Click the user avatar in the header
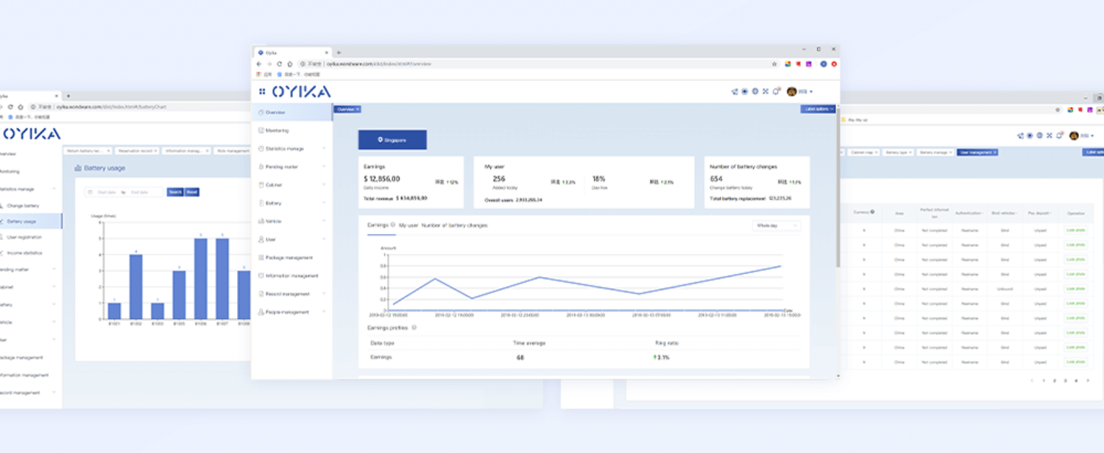Viewport: 1104px width, 453px height. coord(791,92)
